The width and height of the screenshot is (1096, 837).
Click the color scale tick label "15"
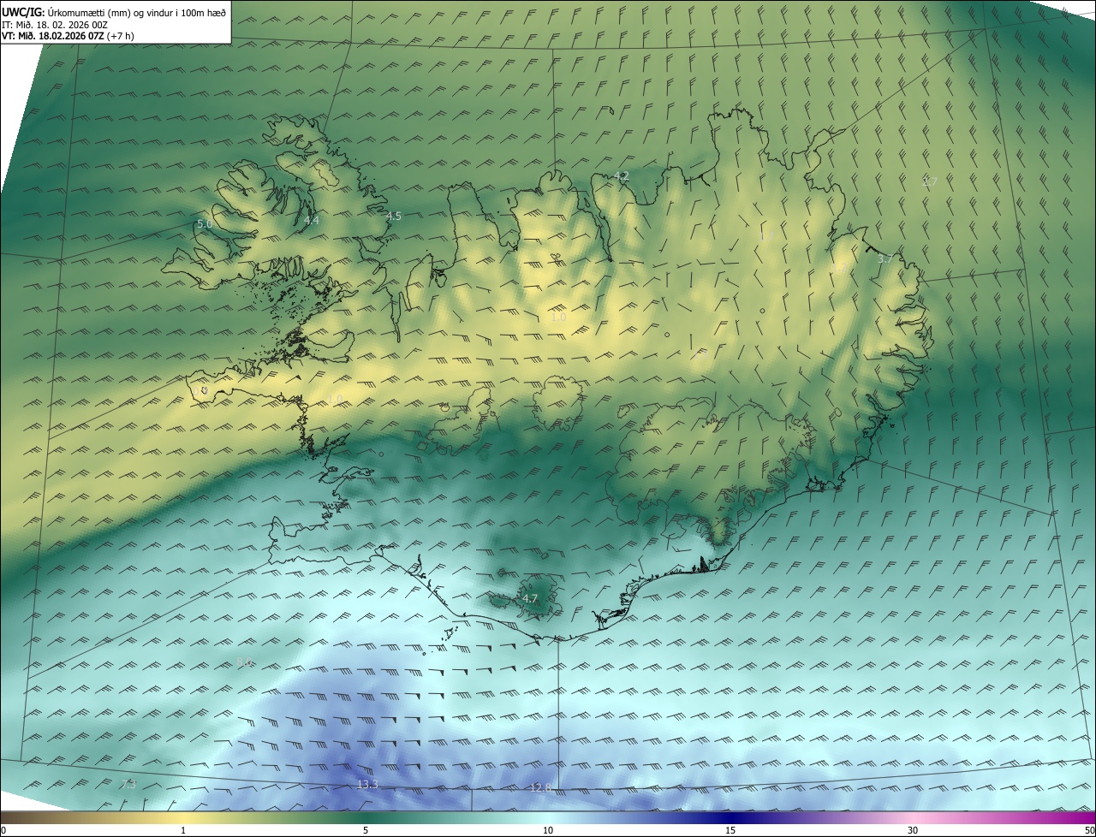(x=730, y=830)
